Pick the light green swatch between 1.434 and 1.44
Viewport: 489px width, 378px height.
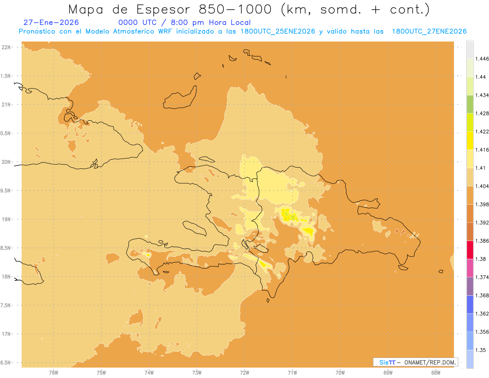click(x=470, y=86)
